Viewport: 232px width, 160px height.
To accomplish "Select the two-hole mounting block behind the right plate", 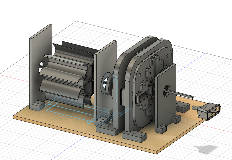I will pyautogui.click(x=183, y=106).
